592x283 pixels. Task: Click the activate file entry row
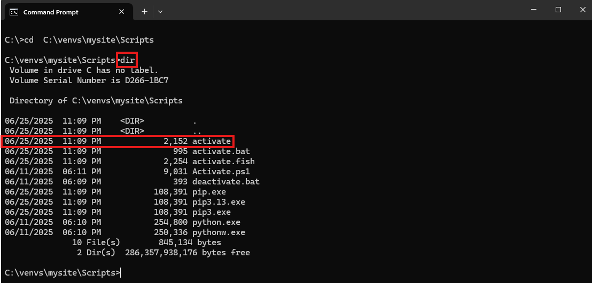(x=118, y=141)
